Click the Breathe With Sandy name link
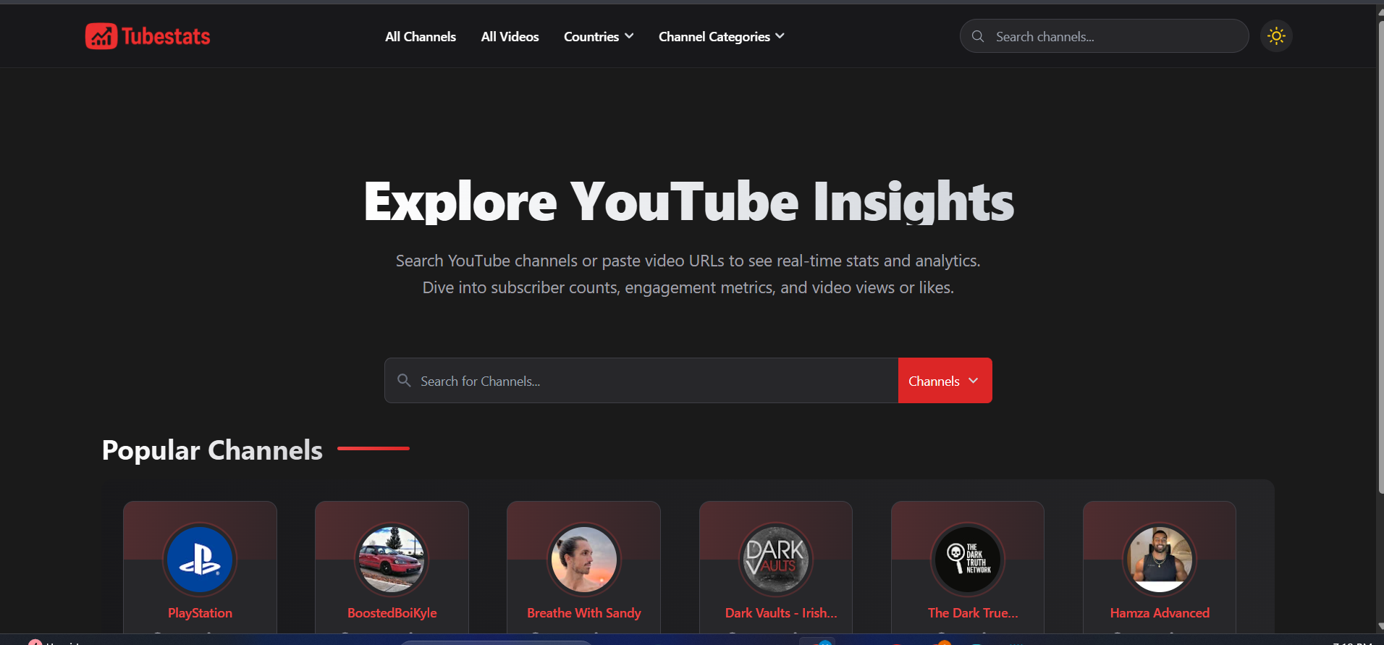The image size is (1384, 645). [583, 613]
